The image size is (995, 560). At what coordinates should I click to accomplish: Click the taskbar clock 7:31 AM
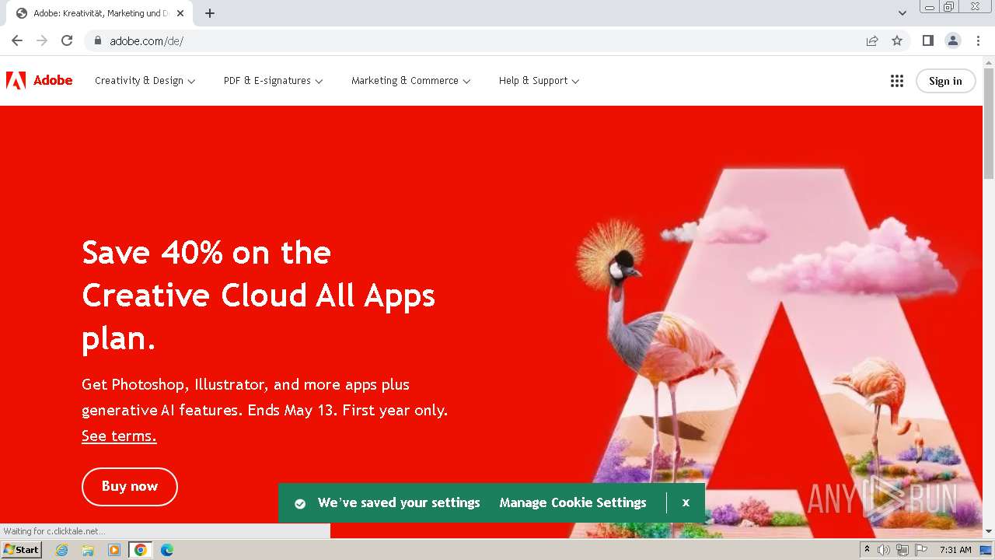(x=955, y=550)
